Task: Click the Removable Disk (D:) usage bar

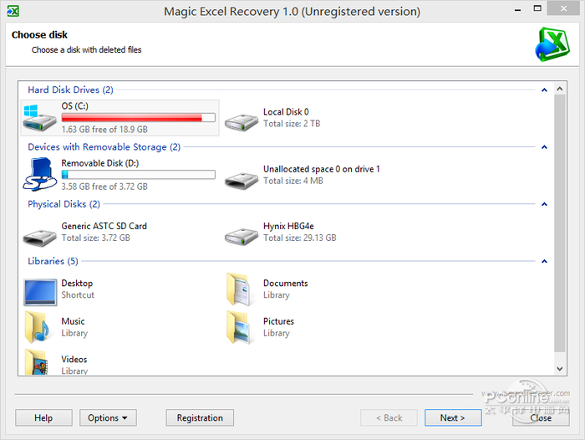Action: pos(139,175)
